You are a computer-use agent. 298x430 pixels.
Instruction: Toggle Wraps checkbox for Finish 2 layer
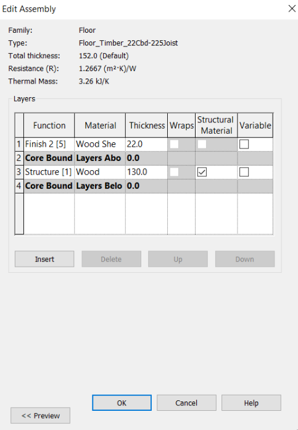[x=174, y=144]
